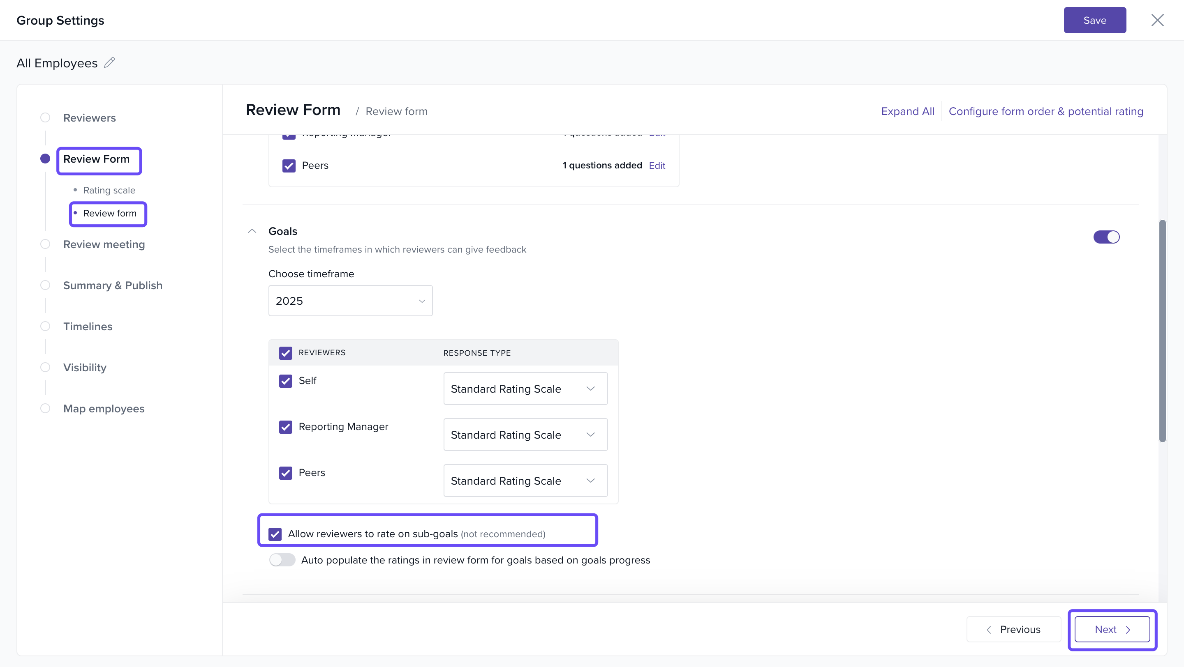Viewport: 1184px width, 667px height.
Task: Open Configure form order & potential rating
Action: (1045, 111)
